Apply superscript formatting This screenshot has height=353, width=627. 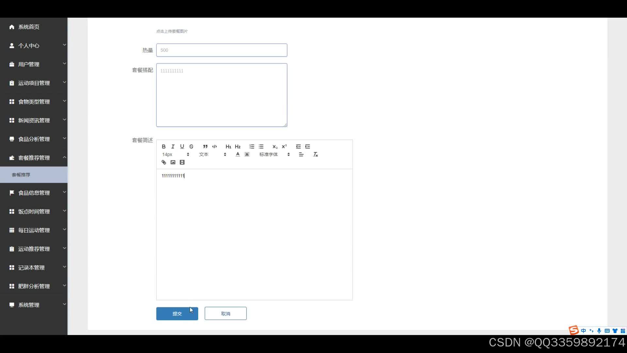tap(284, 146)
